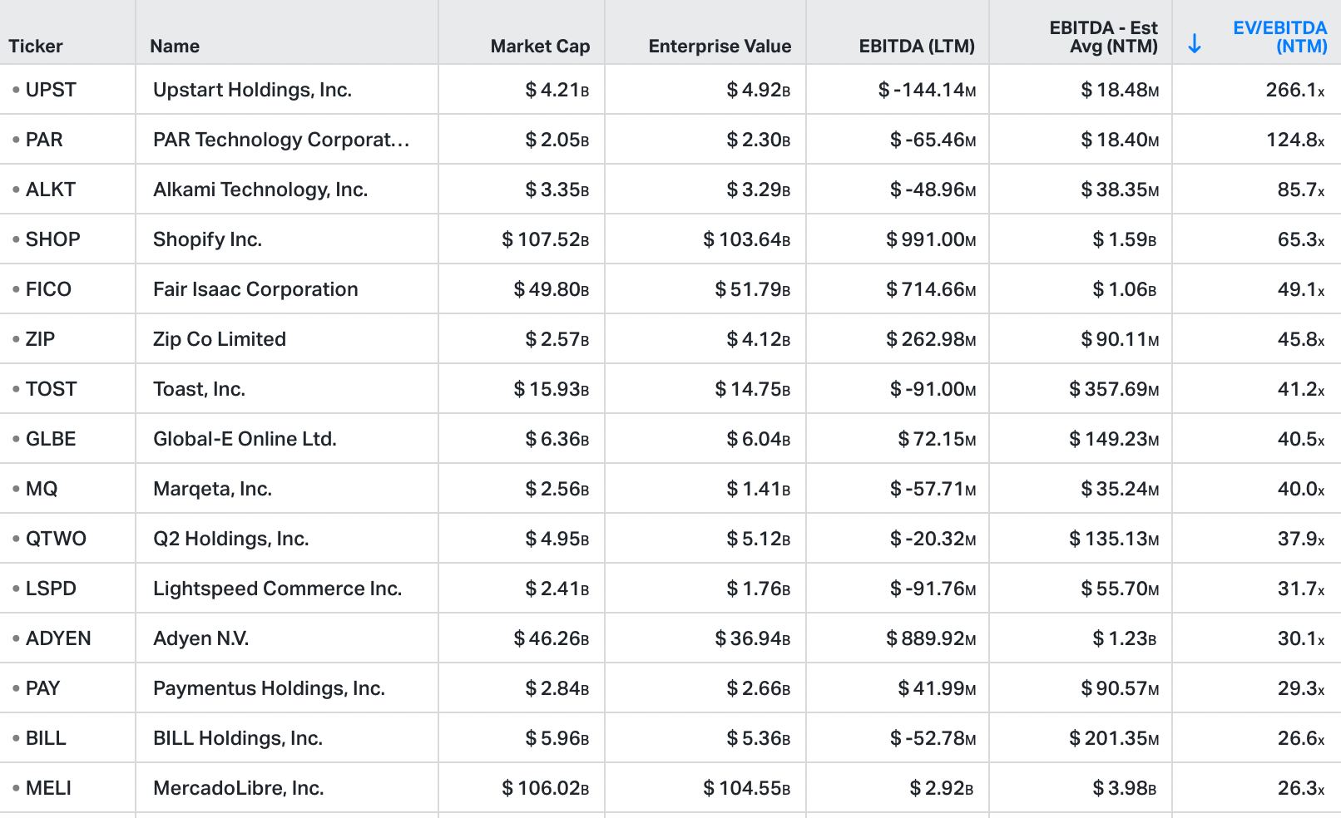Screen dimensions: 1341x818
Task: Select Shopify's $107.52B market cap cell
Action: pos(545,239)
